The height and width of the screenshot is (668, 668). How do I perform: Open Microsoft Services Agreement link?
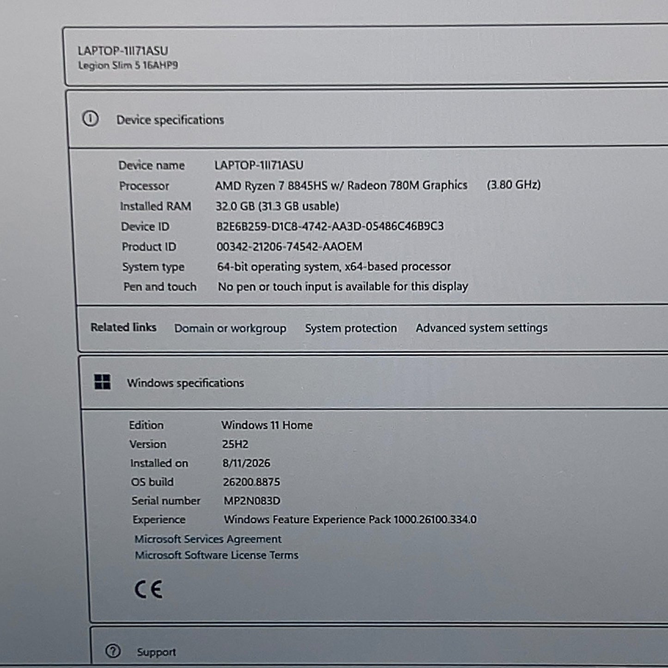208,539
